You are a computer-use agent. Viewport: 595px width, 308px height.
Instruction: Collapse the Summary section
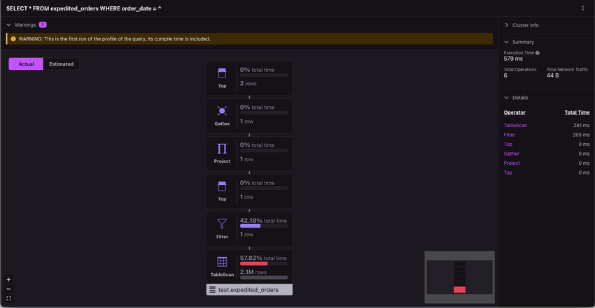507,42
